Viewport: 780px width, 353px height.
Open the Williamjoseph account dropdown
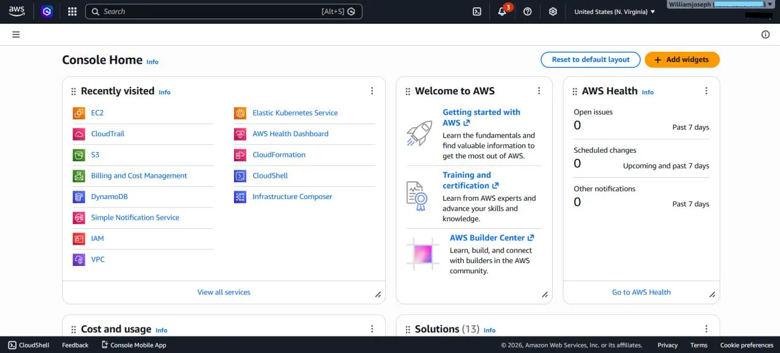(720, 4)
